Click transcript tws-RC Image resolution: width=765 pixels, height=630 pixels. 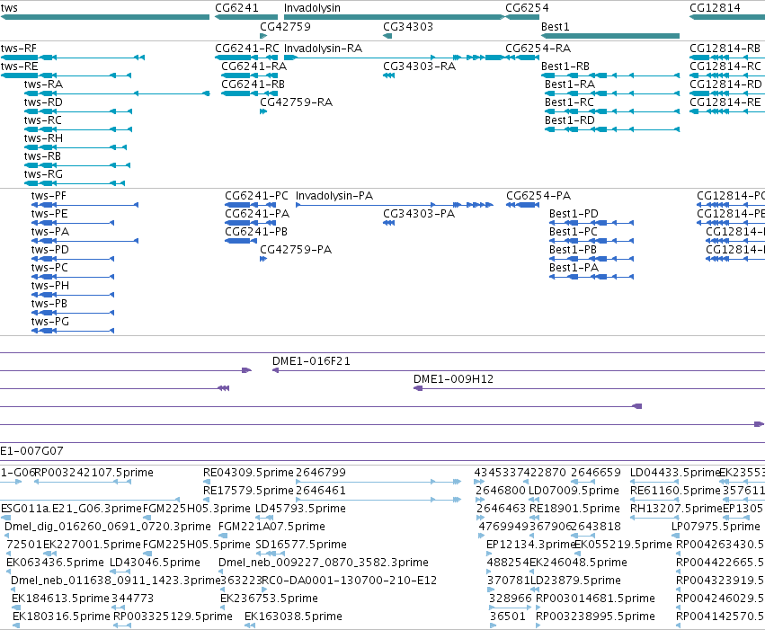point(43,120)
